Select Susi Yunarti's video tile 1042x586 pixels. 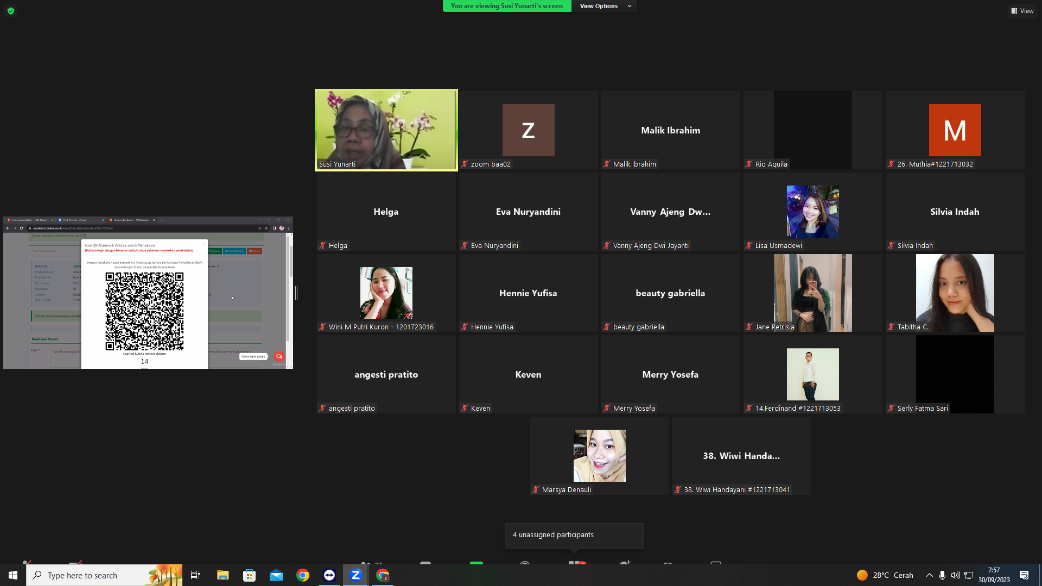pos(386,130)
